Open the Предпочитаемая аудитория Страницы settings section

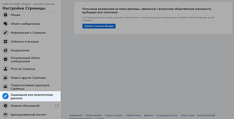30,87
